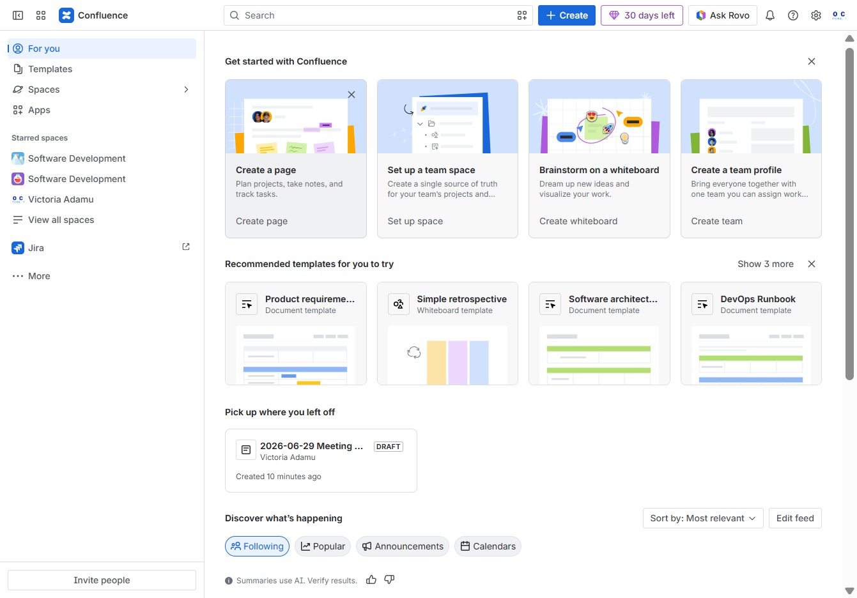Click the 30 days left button

pyautogui.click(x=642, y=15)
